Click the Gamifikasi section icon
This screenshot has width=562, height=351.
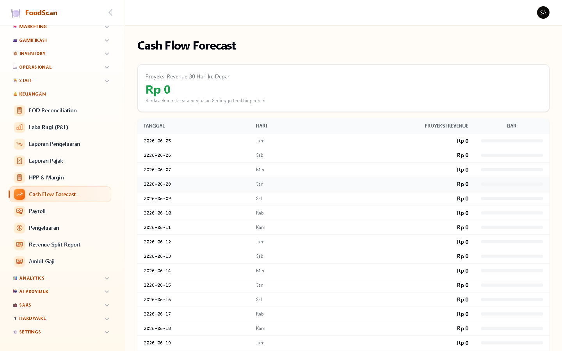(x=15, y=40)
